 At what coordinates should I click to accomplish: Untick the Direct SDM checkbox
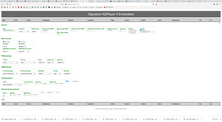4,42
